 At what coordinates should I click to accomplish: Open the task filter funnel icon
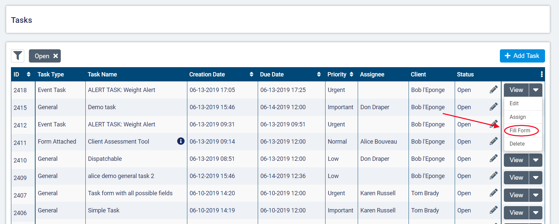point(18,56)
